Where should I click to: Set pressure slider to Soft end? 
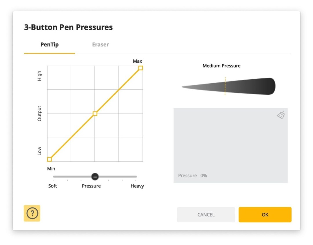(54, 176)
